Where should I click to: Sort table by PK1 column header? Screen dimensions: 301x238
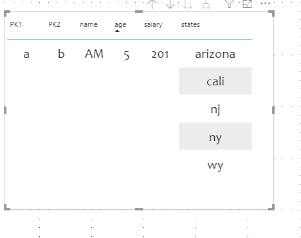pyautogui.click(x=15, y=24)
